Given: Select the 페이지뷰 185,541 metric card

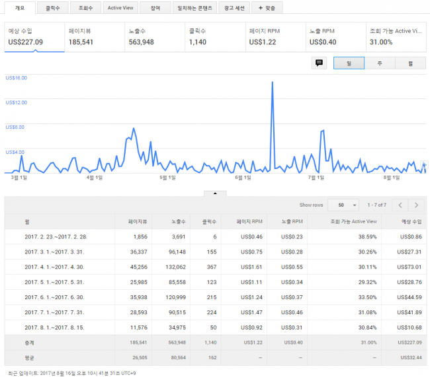Looking at the screenshot, I should coord(94,36).
